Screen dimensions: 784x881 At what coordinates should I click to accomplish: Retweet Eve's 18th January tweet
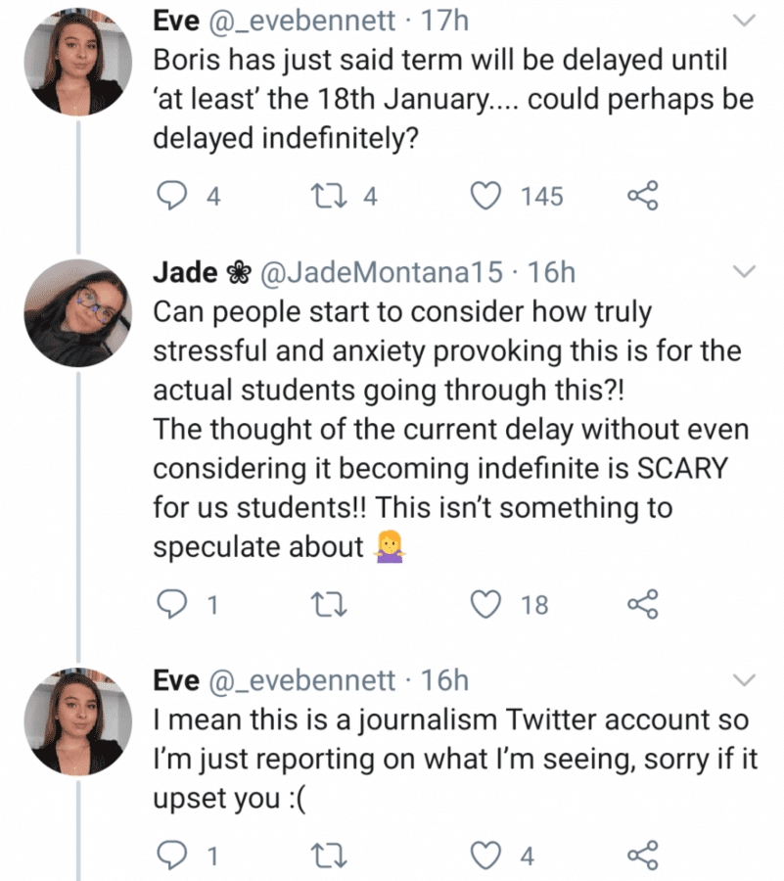[x=329, y=197]
